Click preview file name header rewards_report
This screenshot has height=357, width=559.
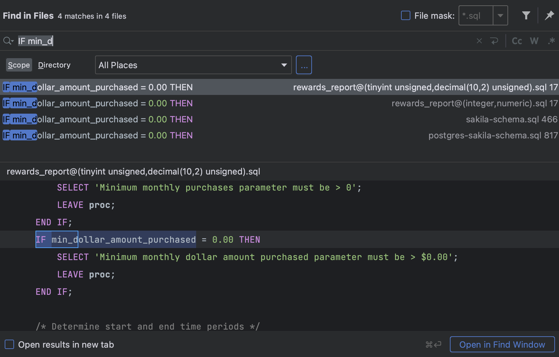tap(133, 171)
